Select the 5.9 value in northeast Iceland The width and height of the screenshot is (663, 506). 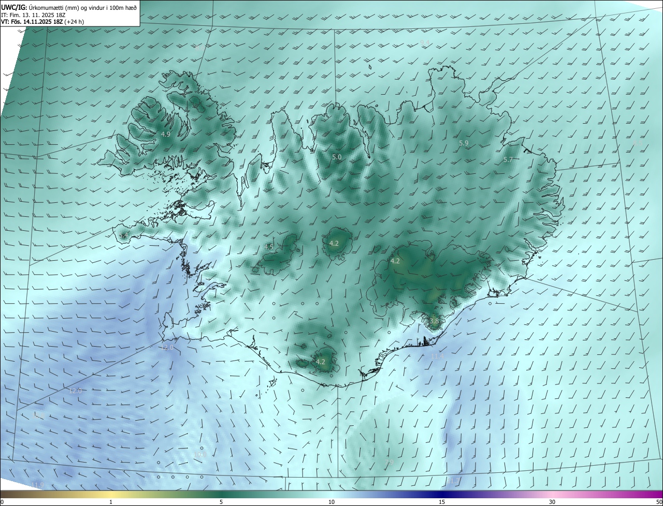tap(464, 143)
